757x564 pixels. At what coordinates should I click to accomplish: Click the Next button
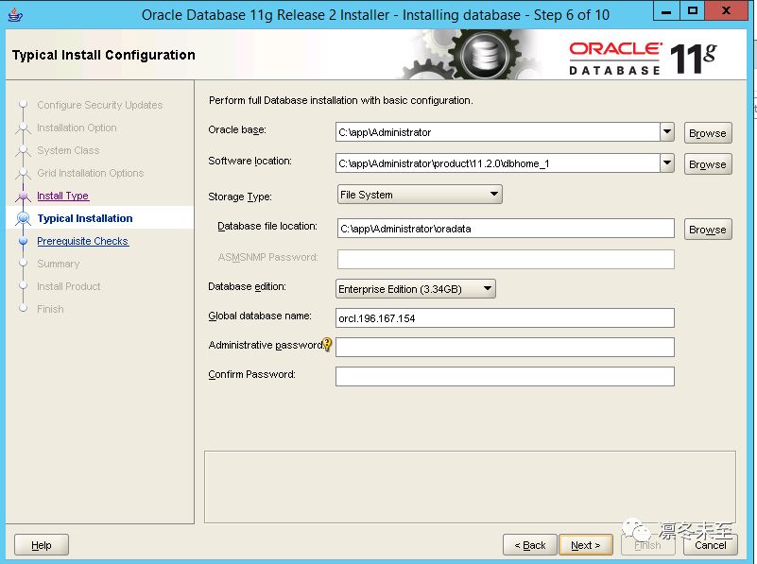(586, 545)
